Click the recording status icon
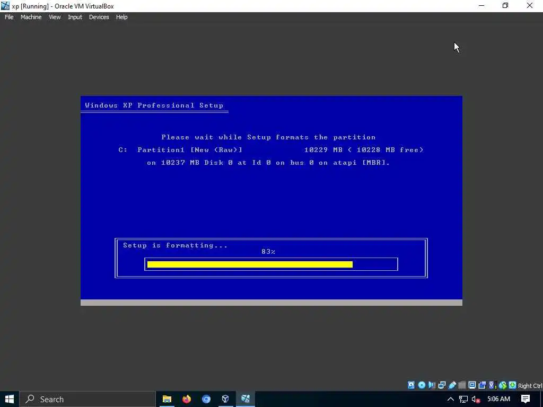The height and width of the screenshot is (407, 543). click(x=482, y=385)
